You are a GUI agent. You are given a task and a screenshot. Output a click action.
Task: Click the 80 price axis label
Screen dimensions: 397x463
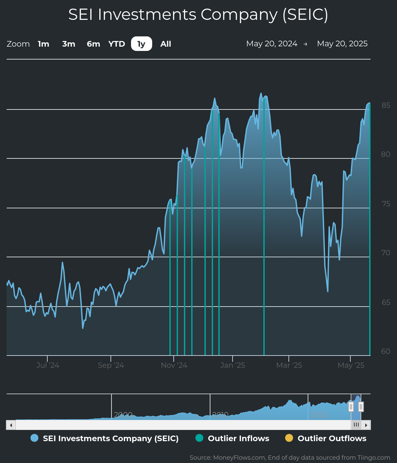[386, 154]
